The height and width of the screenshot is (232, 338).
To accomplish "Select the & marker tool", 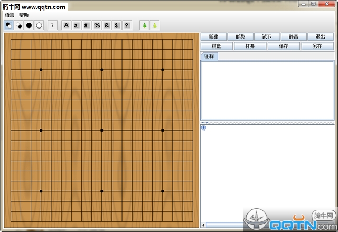I will pos(107,25).
